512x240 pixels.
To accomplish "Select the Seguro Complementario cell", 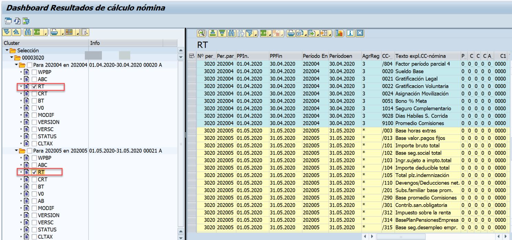I will (x=427, y=108).
